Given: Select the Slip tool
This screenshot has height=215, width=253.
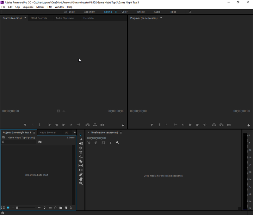Looking at the screenshot, I should 81,165.
